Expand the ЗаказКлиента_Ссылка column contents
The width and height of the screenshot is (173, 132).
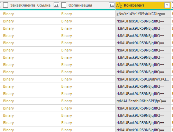56,5
